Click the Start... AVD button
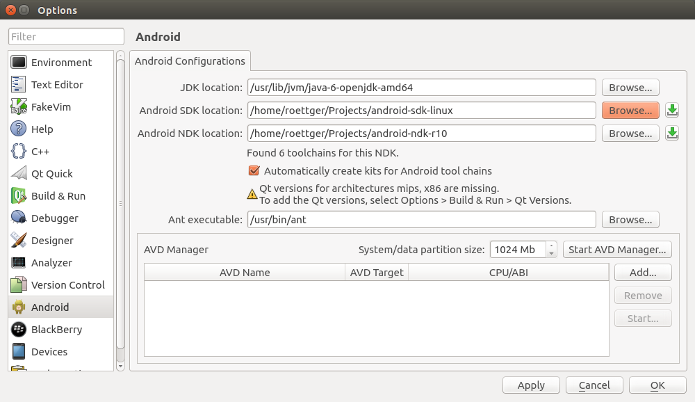The height and width of the screenshot is (402, 695). (x=643, y=319)
